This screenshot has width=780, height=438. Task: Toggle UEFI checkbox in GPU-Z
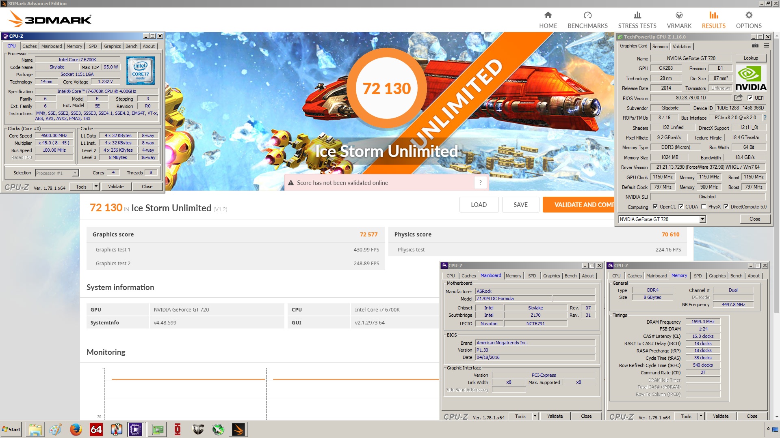pos(750,98)
